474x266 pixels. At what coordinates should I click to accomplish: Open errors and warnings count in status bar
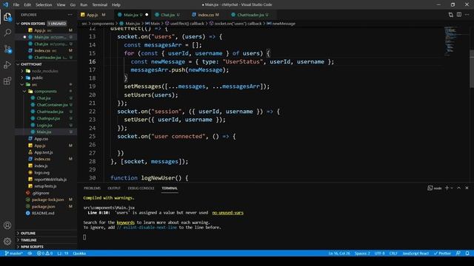point(44,253)
